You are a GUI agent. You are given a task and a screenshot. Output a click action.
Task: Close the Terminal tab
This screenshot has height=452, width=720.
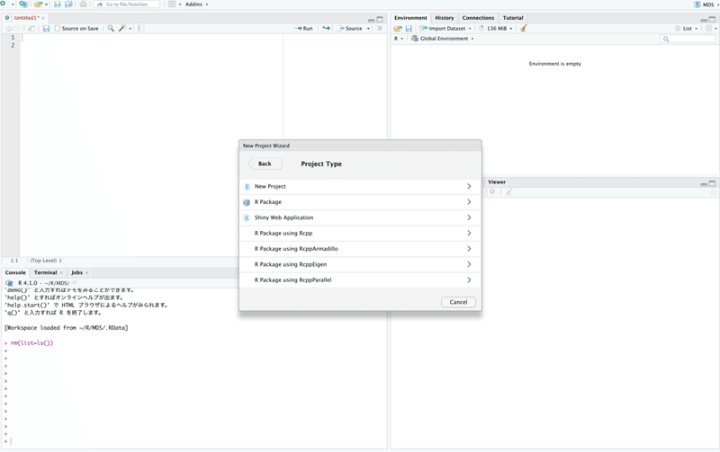tap(61, 273)
